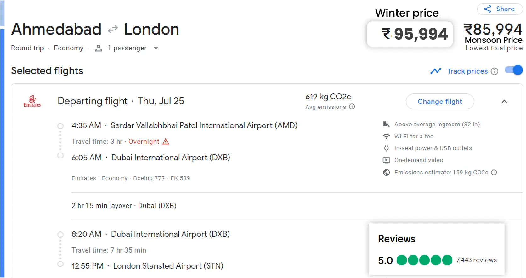The width and height of the screenshot is (526, 278).
Task: Click the five-star review rating dots
Action: (x=424, y=260)
